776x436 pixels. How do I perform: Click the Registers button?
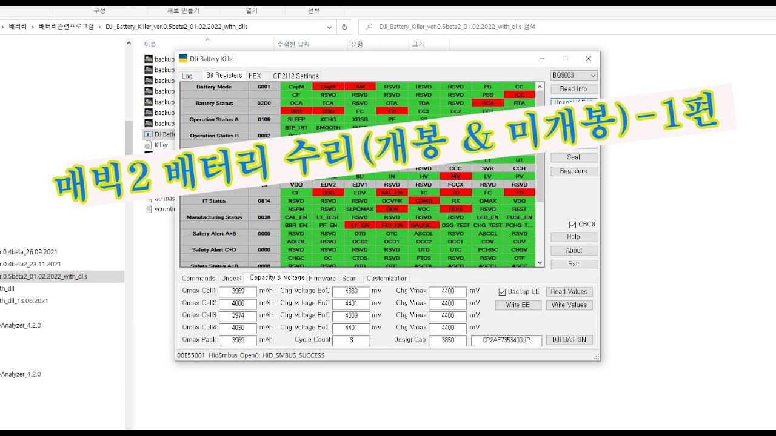click(574, 171)
